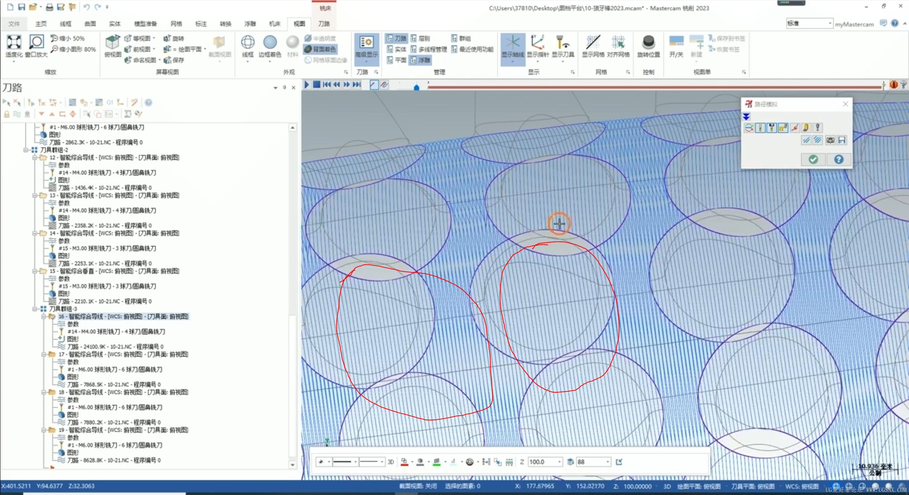Open the 曲面 ribbon tab
The width and height of the screenshot is (909, 495).
(x=90, y=24)
